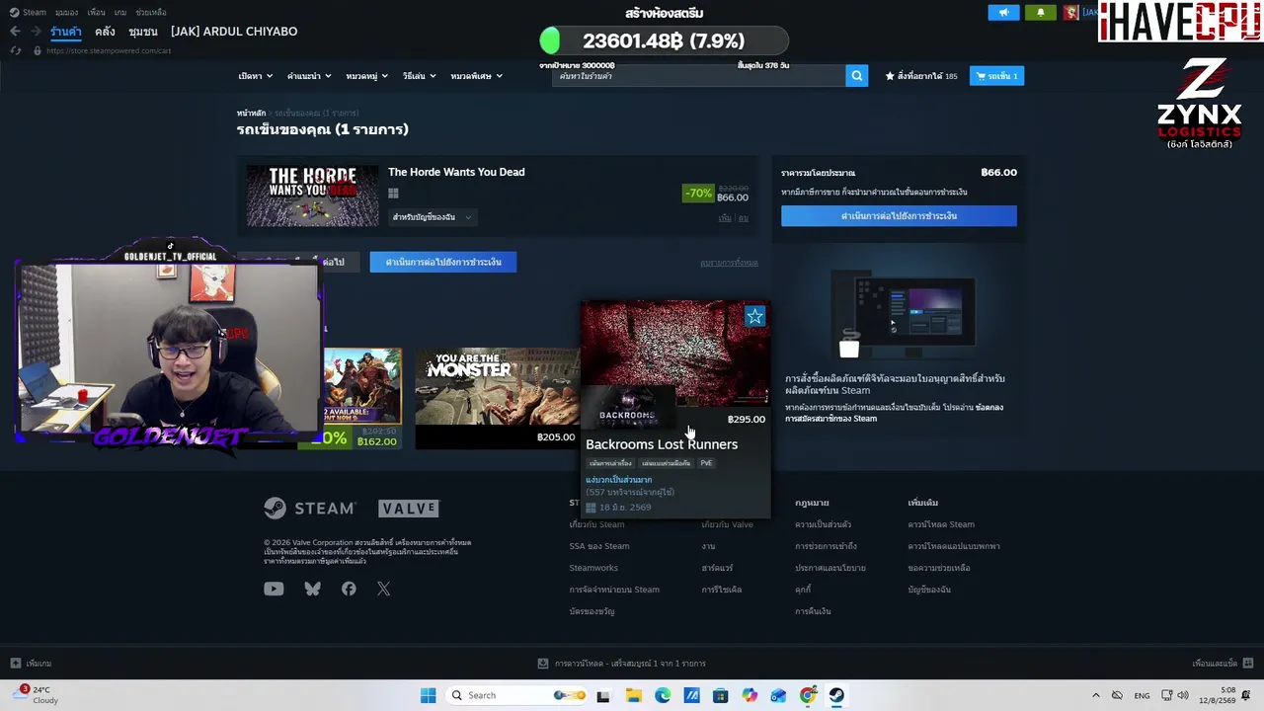Open Steam's YouTube page from the footer

tap(274, 590)
